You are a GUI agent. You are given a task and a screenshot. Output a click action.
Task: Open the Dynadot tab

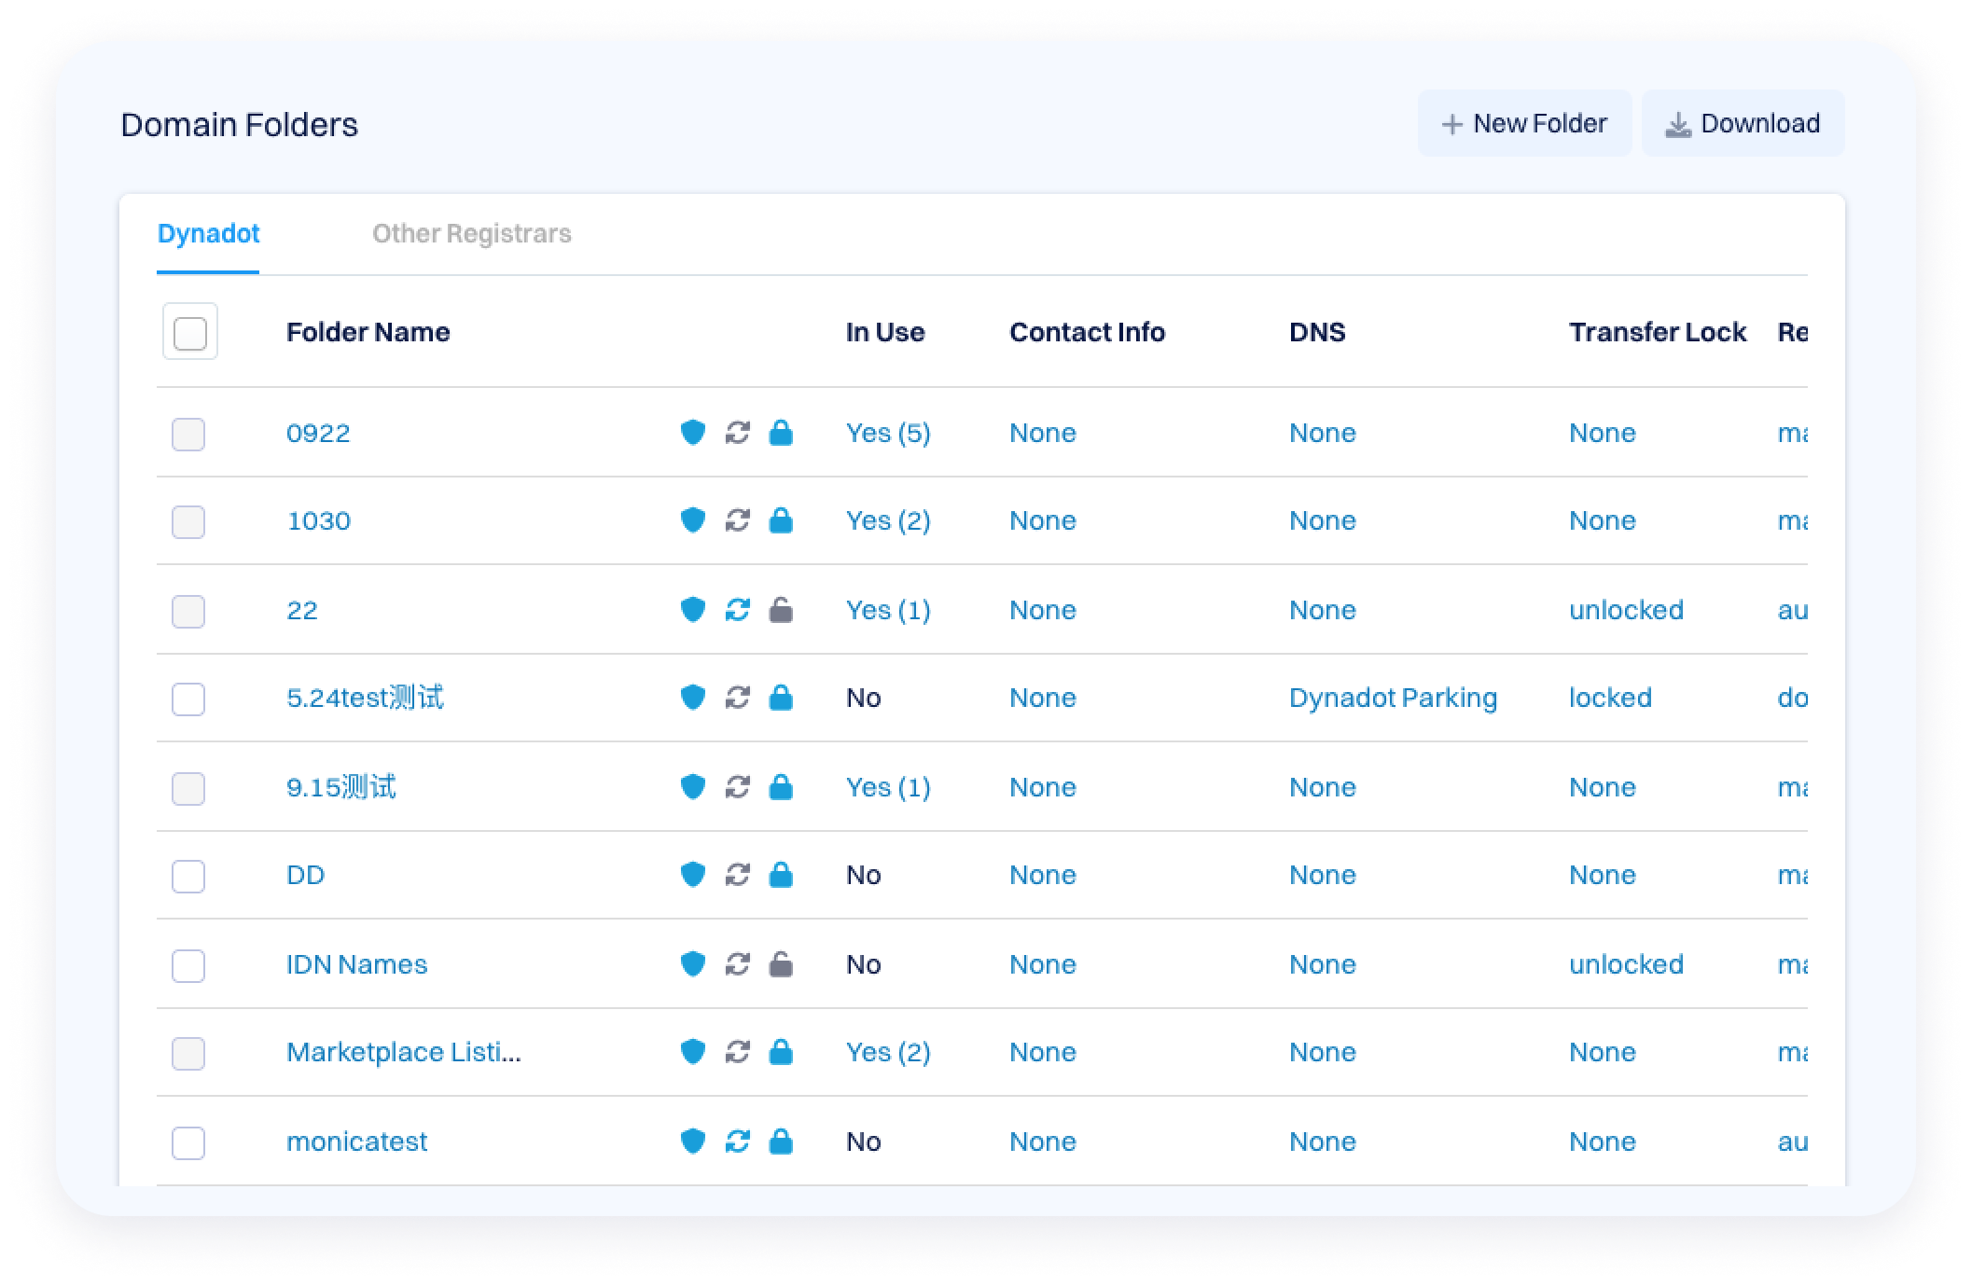(208, 234)
